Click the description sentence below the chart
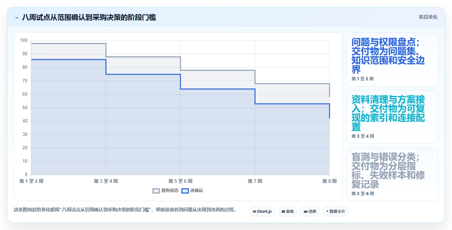The image size is (452, 230). 125,210
